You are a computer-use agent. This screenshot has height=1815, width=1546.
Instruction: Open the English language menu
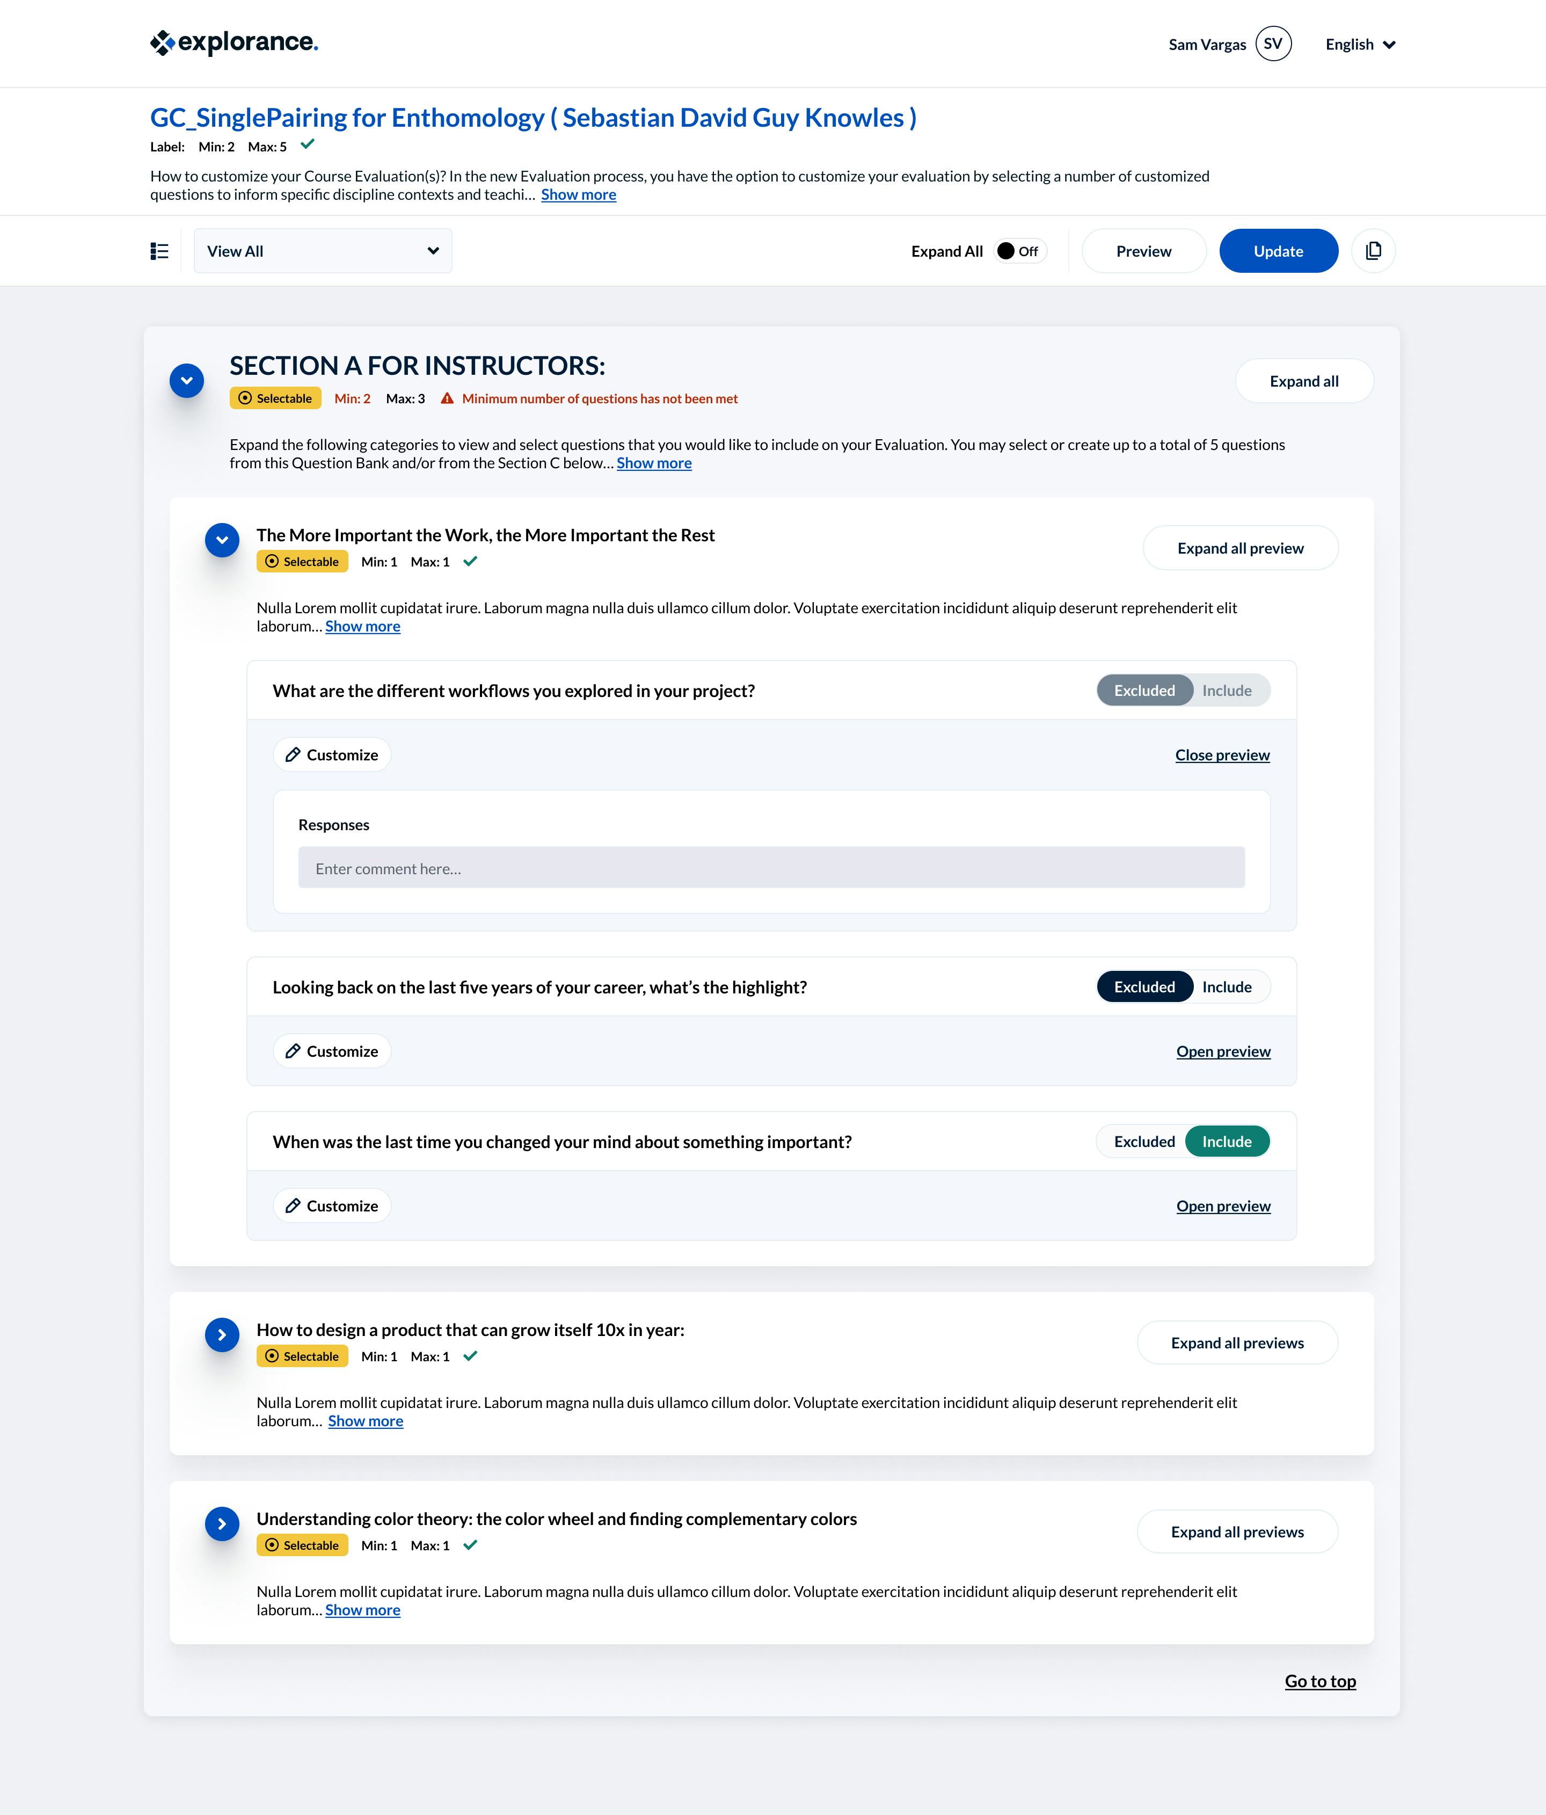[x=1360, y=45]
